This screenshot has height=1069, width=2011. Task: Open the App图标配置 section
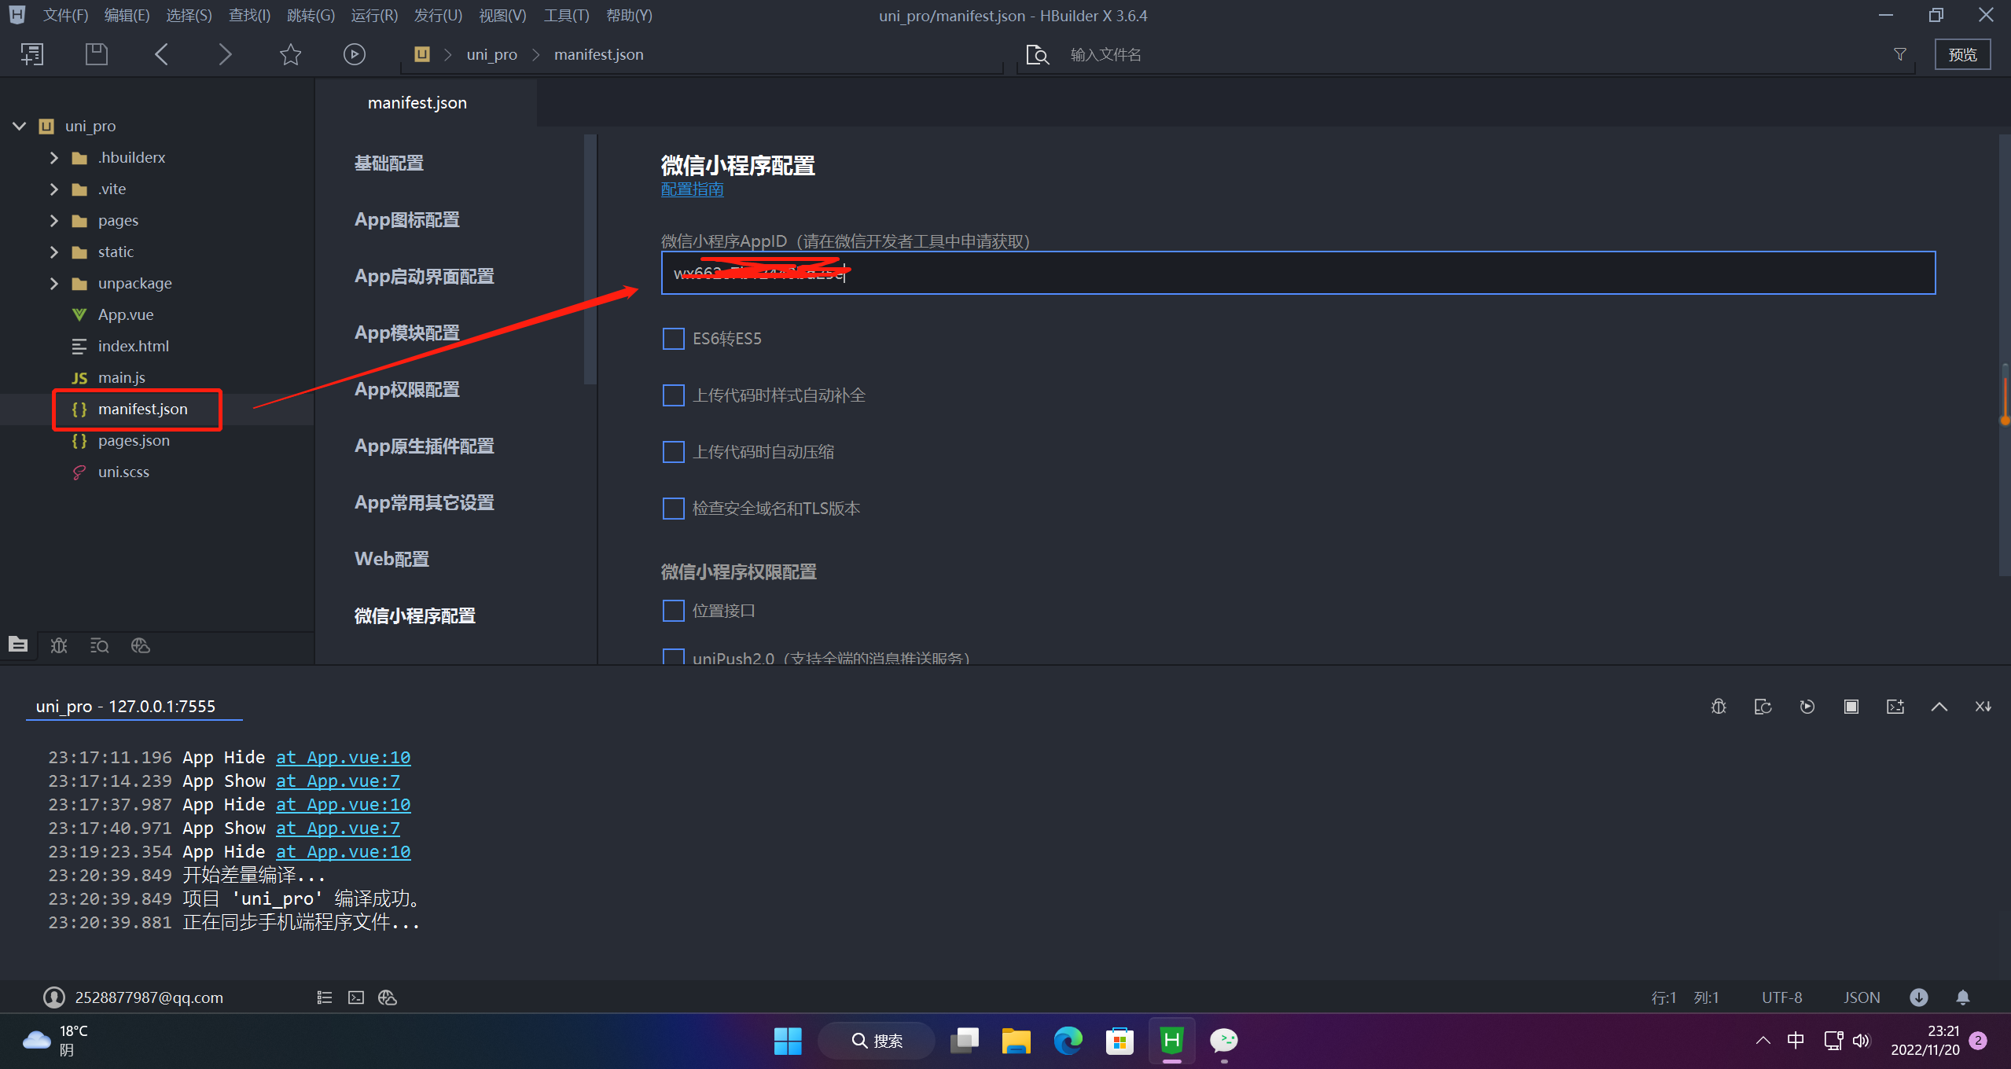click(x=407, y=219)
